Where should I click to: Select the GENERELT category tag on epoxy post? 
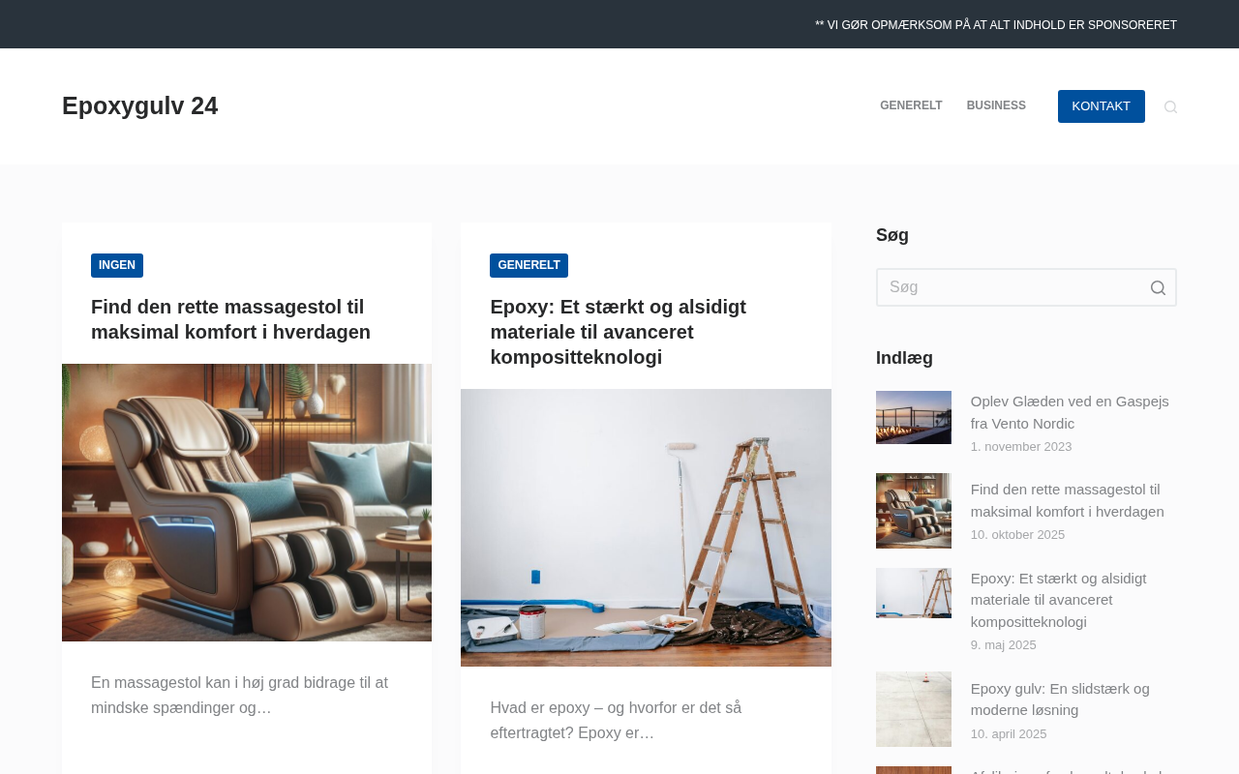pos(529,265)
